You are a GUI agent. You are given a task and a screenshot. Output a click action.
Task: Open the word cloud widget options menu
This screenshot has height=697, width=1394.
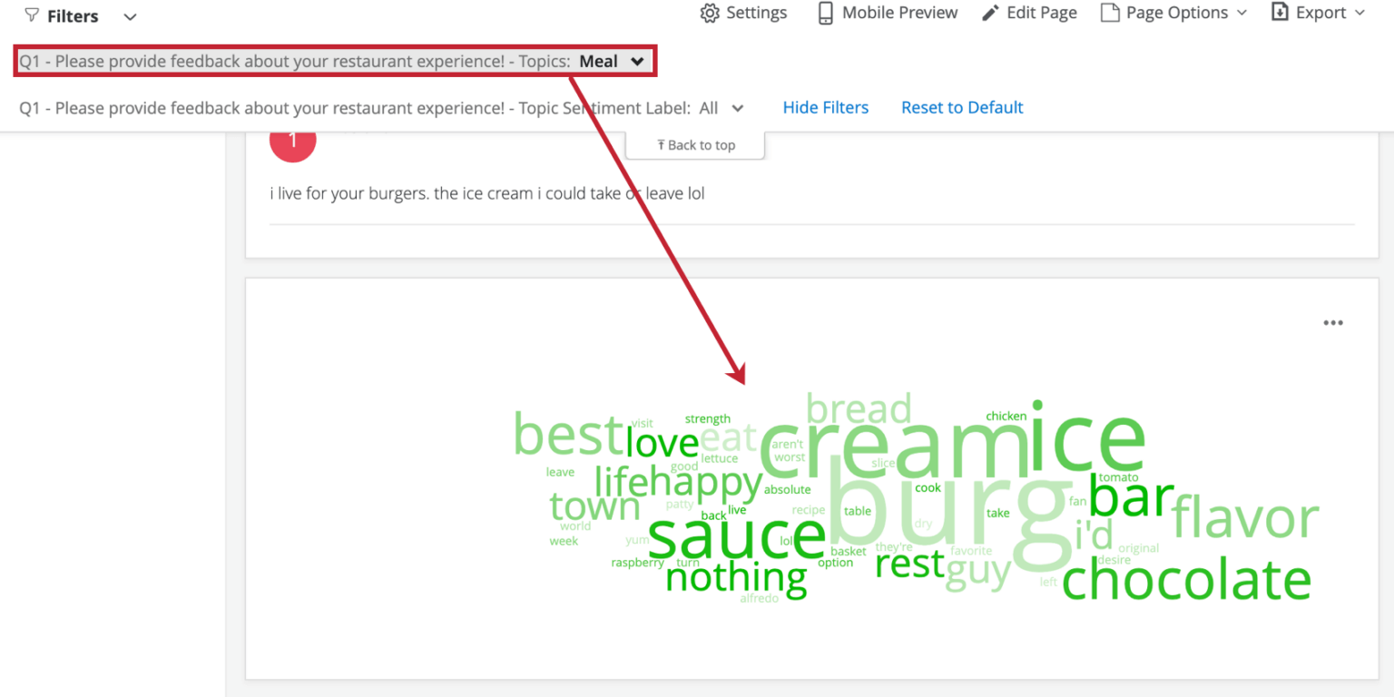coord(1333,322)
